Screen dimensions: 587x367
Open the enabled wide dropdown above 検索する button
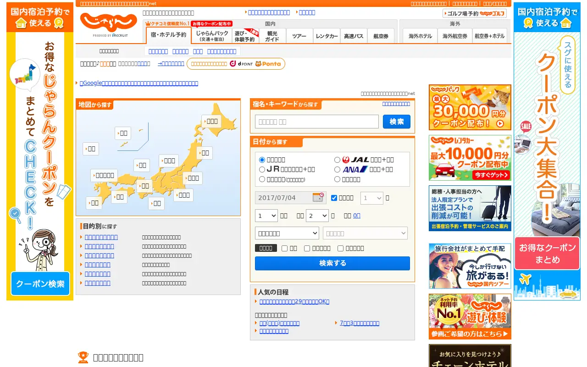(287, 233)
